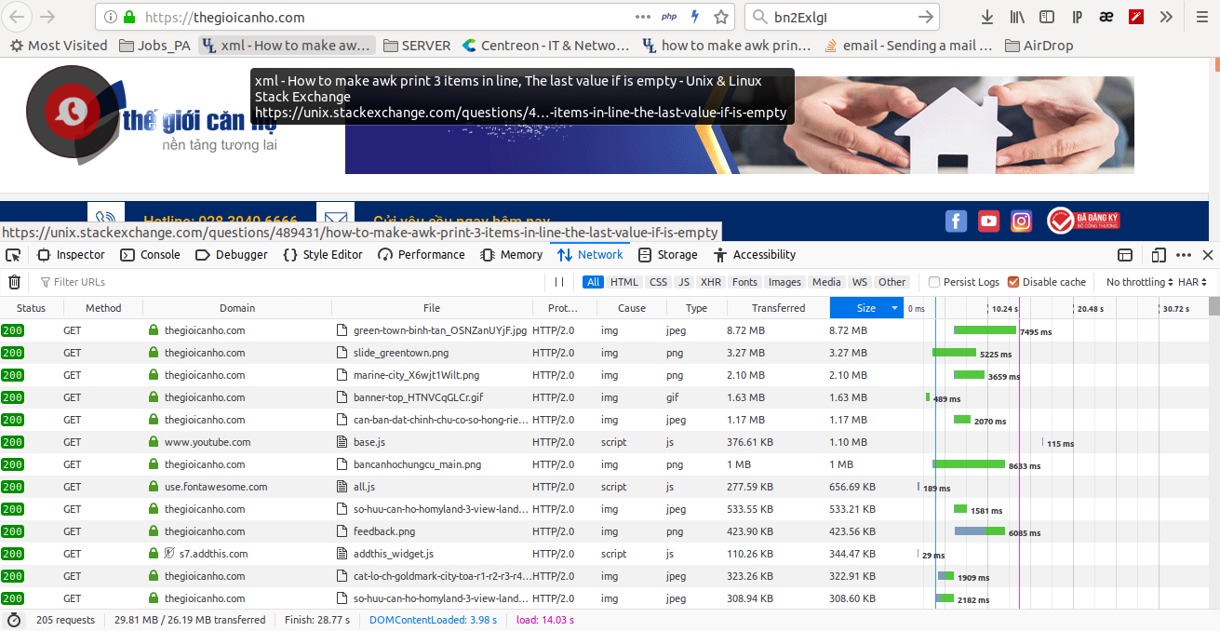Screen dimensions: 1220x631
Task: Click the IP extension icon
Action: coord(1077,17)
